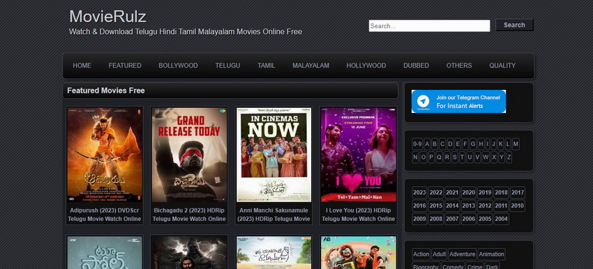Select year 2016
The image size is (593, 269).
pos(419,206)
